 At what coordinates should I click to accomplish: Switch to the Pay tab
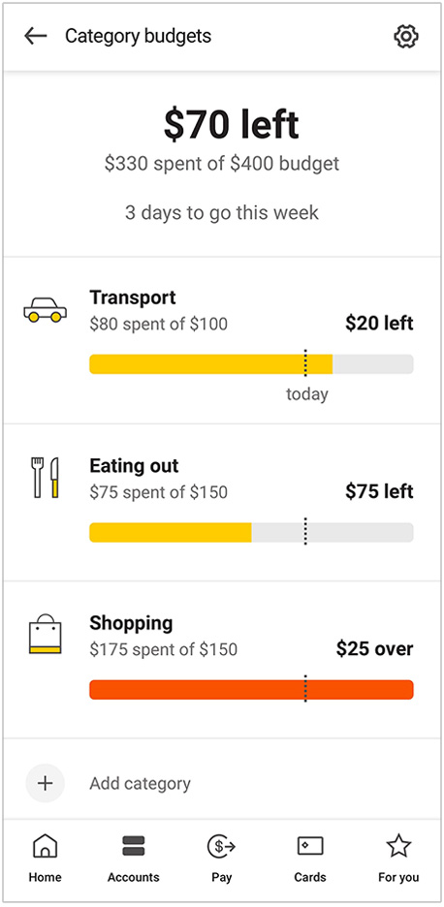222,859
